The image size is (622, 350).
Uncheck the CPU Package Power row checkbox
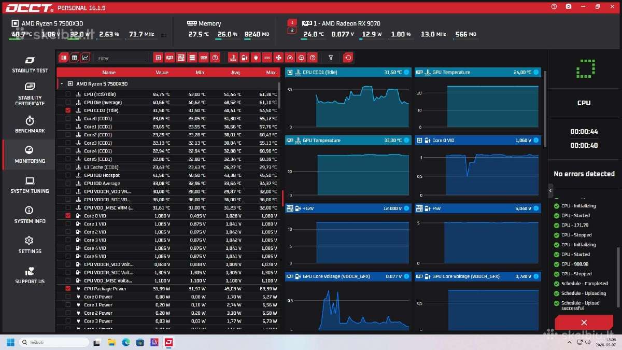point(68,289)
